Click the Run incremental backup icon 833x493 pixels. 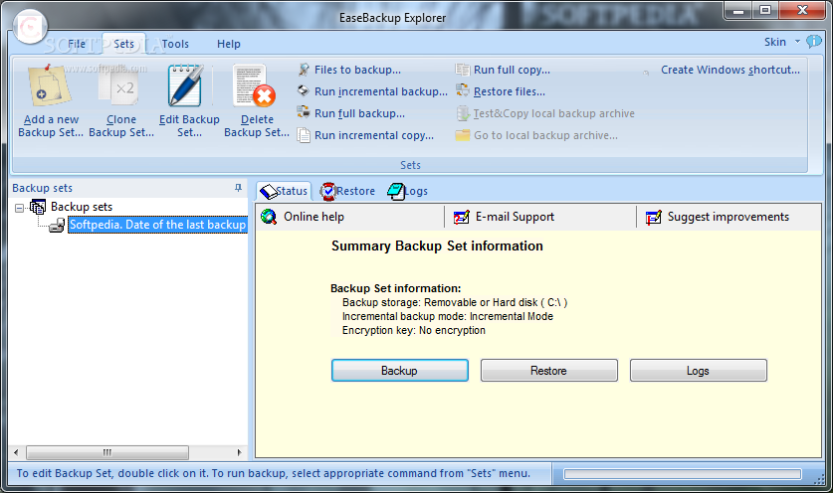coord(304,90)
